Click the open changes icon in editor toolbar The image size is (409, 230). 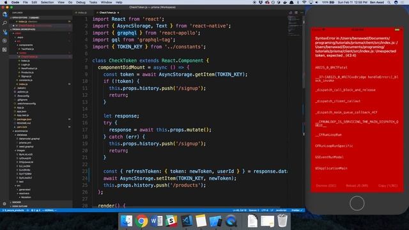pyautogui.click(x=290, y=13)
